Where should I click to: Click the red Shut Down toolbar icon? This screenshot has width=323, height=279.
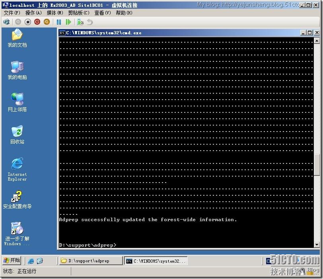pos(37,22)
